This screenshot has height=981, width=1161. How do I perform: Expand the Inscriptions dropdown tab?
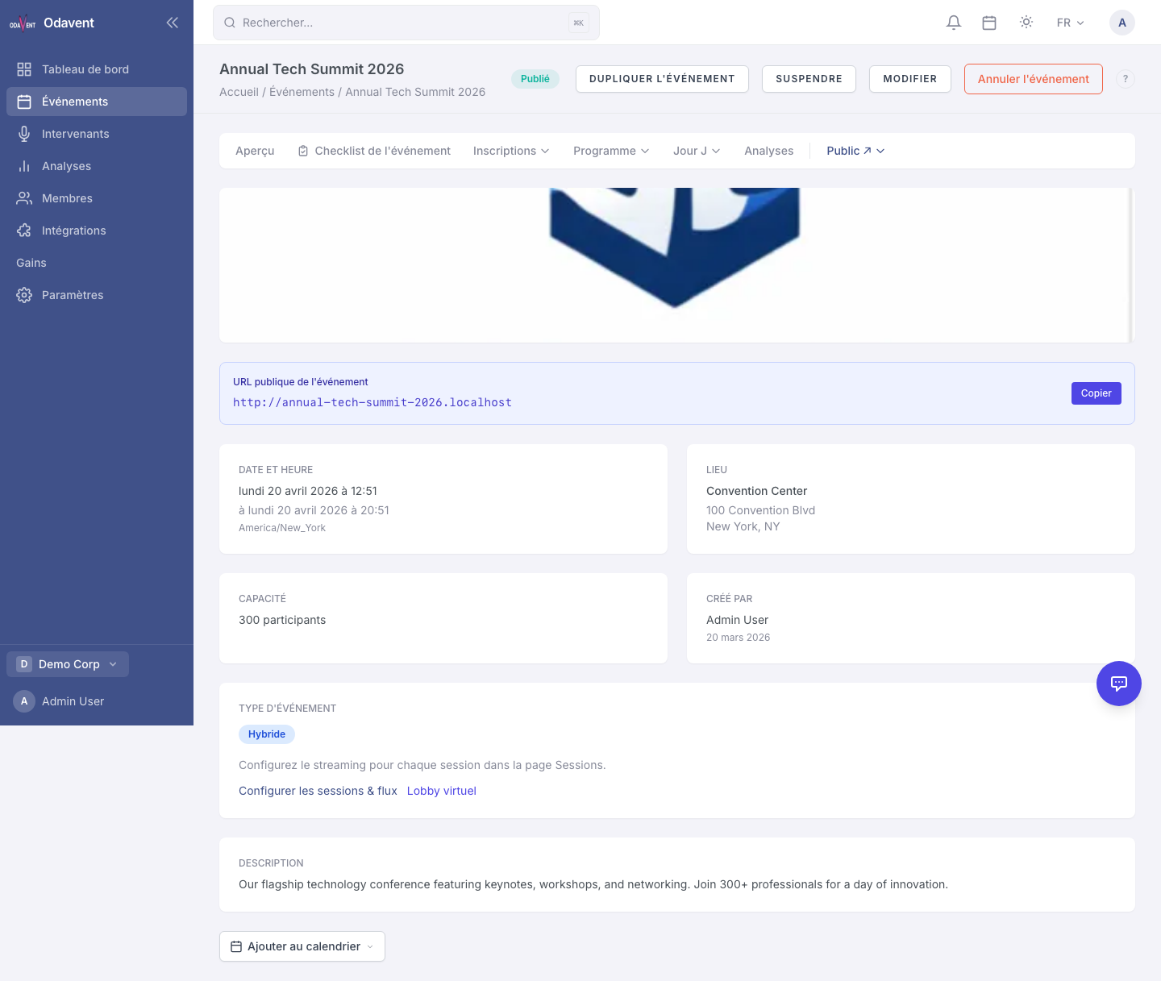pyautogui.click(x=511, y=151)
